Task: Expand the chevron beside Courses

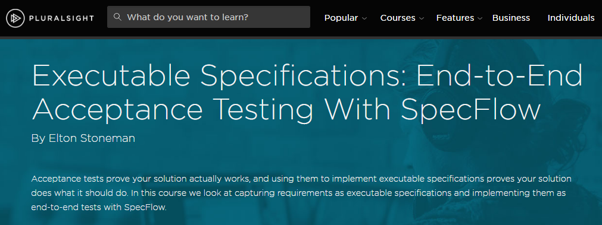Action: coord(421,18)
